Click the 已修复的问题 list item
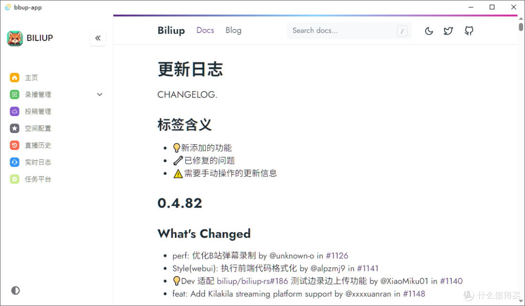Image resolution: width=525 pixels, height=306 pixels. [x=204, y=160]
